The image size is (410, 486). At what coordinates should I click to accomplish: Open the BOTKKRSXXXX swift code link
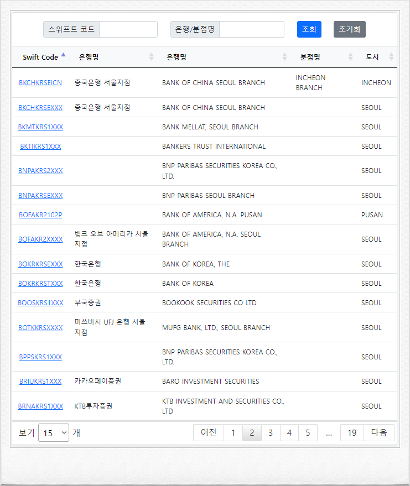(x=40, y=328)
